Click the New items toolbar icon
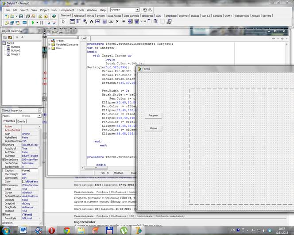The width and height of the screenshot is (294, 235). point(7,16)
